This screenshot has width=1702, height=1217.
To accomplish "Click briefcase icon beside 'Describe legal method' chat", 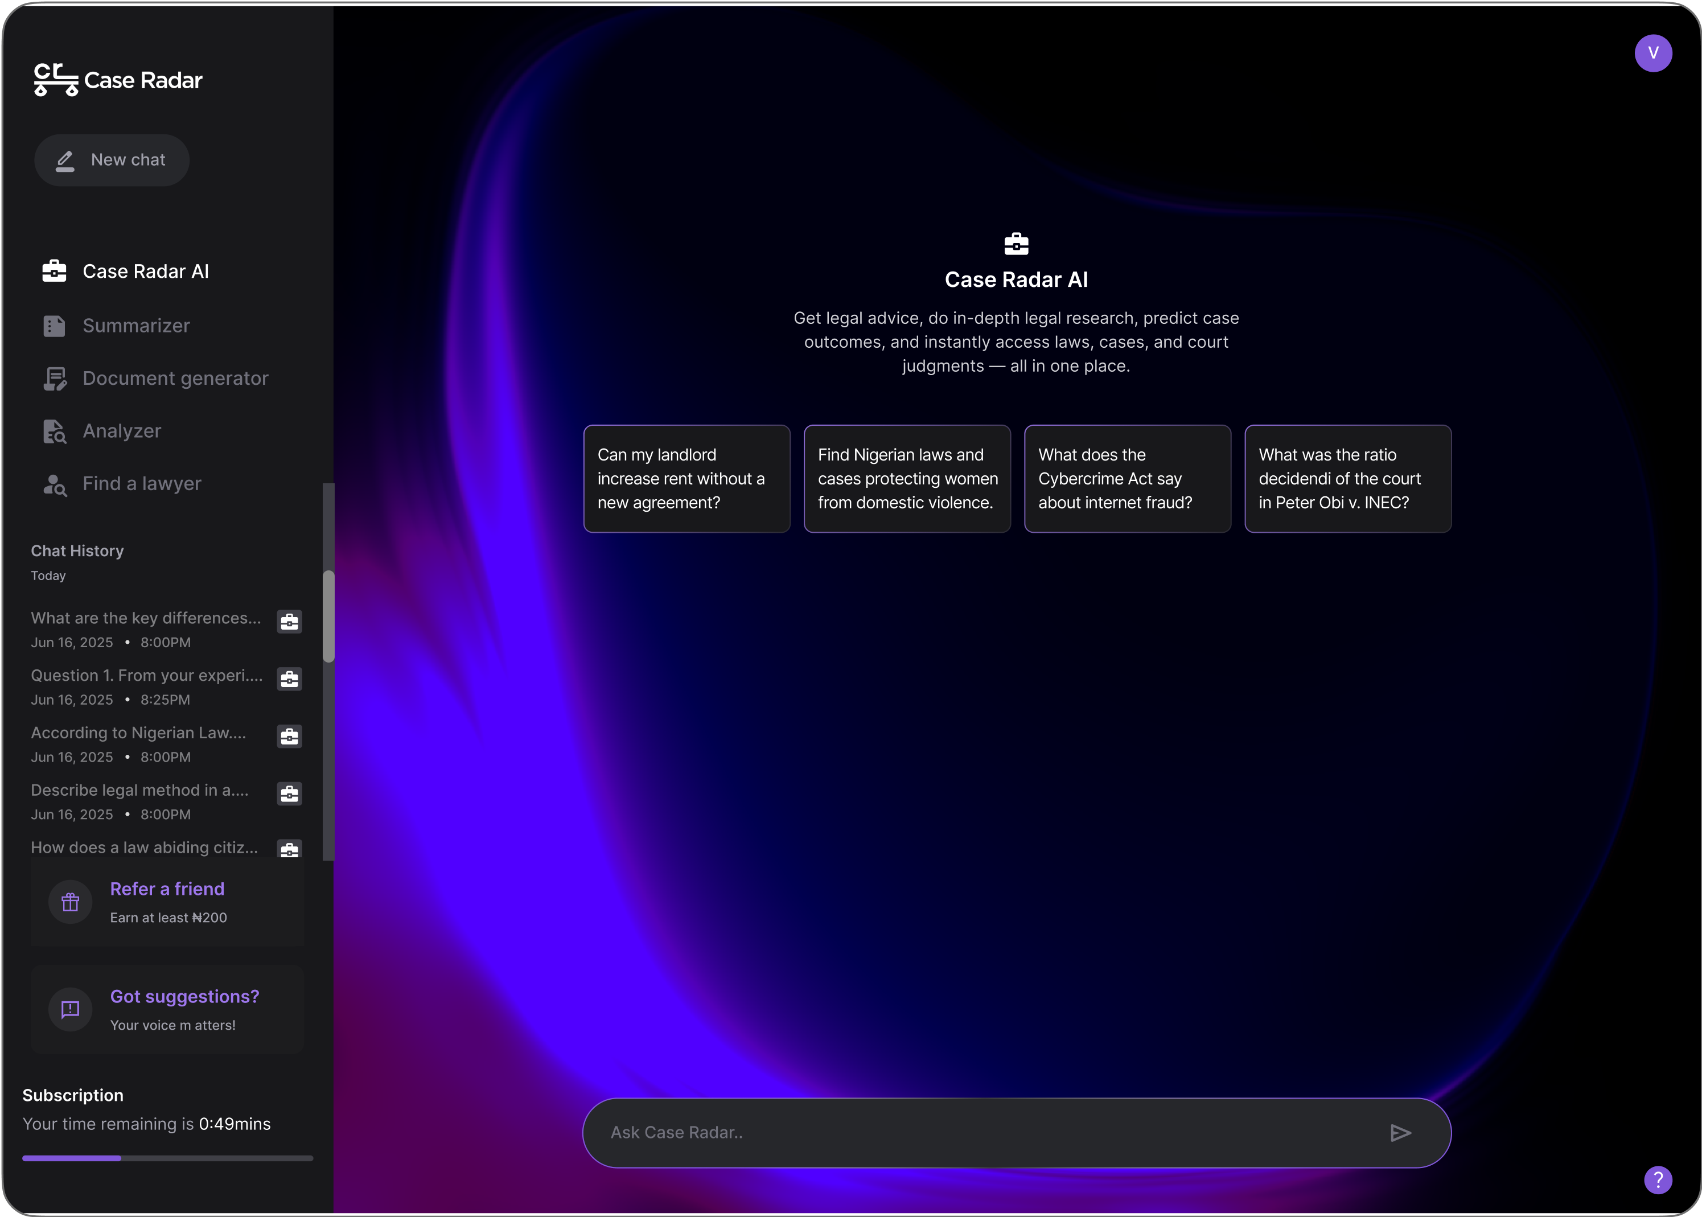I will pos(289,793).
